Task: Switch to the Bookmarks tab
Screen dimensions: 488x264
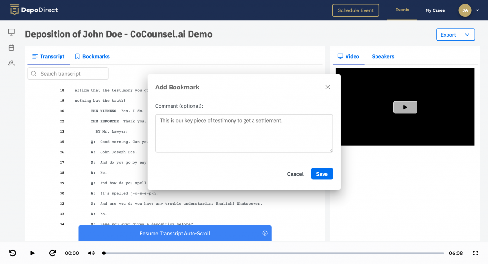Action: coord(92,56)
